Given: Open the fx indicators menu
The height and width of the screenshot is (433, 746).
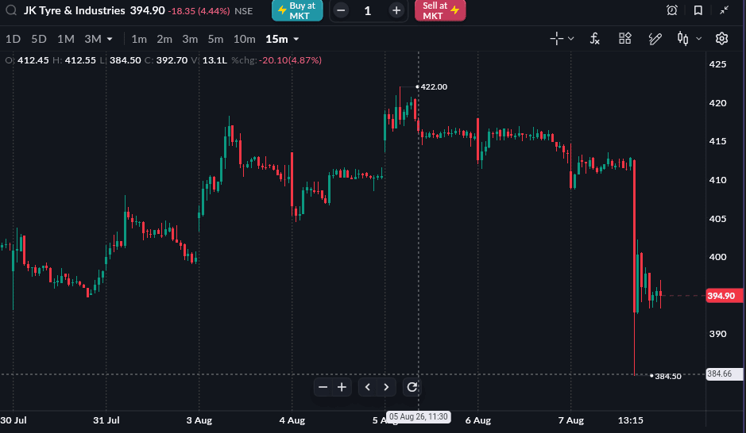Looking at the screenshot, I should (595, 38).
